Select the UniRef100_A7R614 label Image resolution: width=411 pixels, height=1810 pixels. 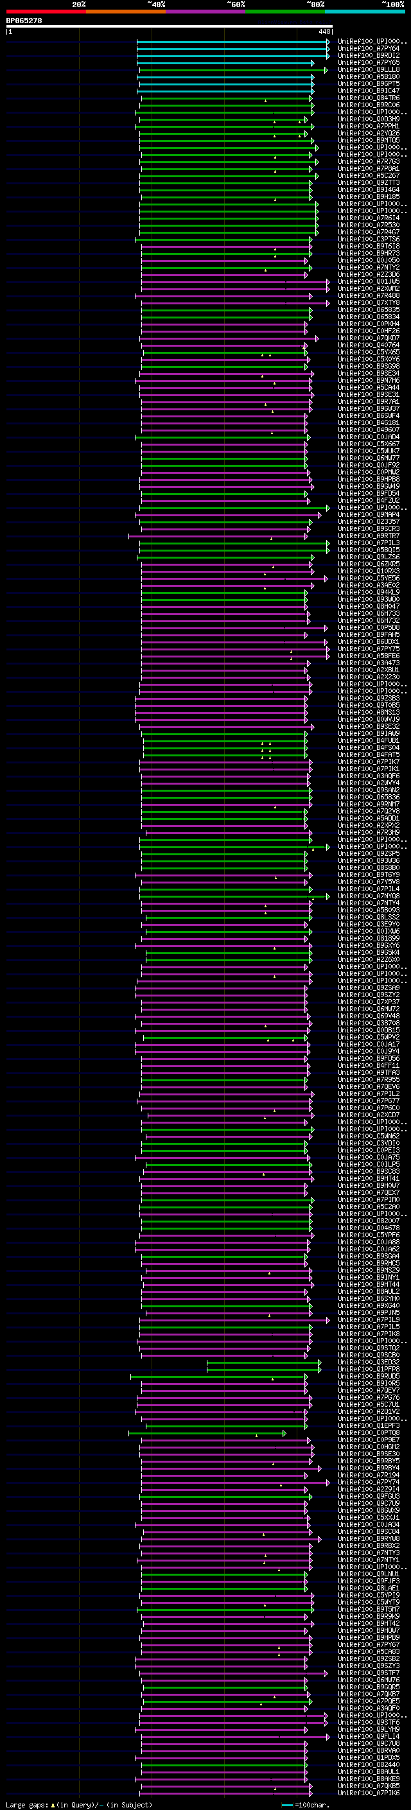tap(369, 218)
